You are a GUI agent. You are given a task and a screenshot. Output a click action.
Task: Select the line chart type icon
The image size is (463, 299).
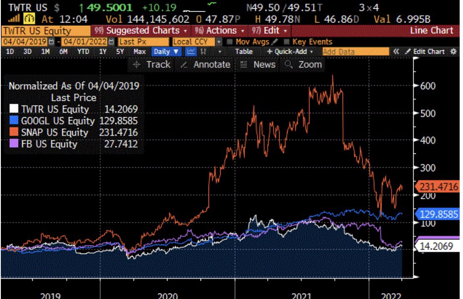point(191,52)
